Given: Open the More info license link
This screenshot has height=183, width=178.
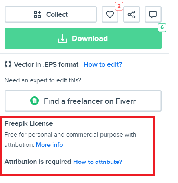Looking at the screenshot, I should click(49, 145).
